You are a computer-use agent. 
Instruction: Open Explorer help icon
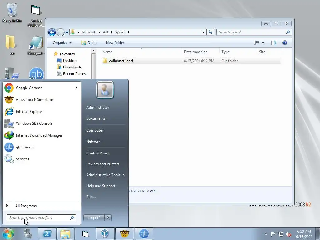click(x=285, y=43)
